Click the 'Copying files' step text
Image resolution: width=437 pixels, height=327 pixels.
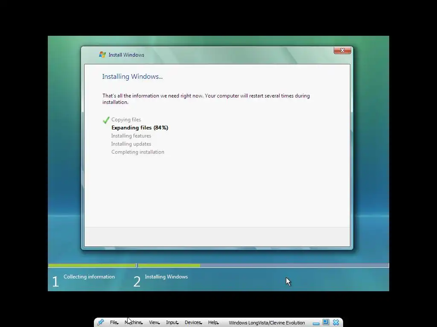126,120
